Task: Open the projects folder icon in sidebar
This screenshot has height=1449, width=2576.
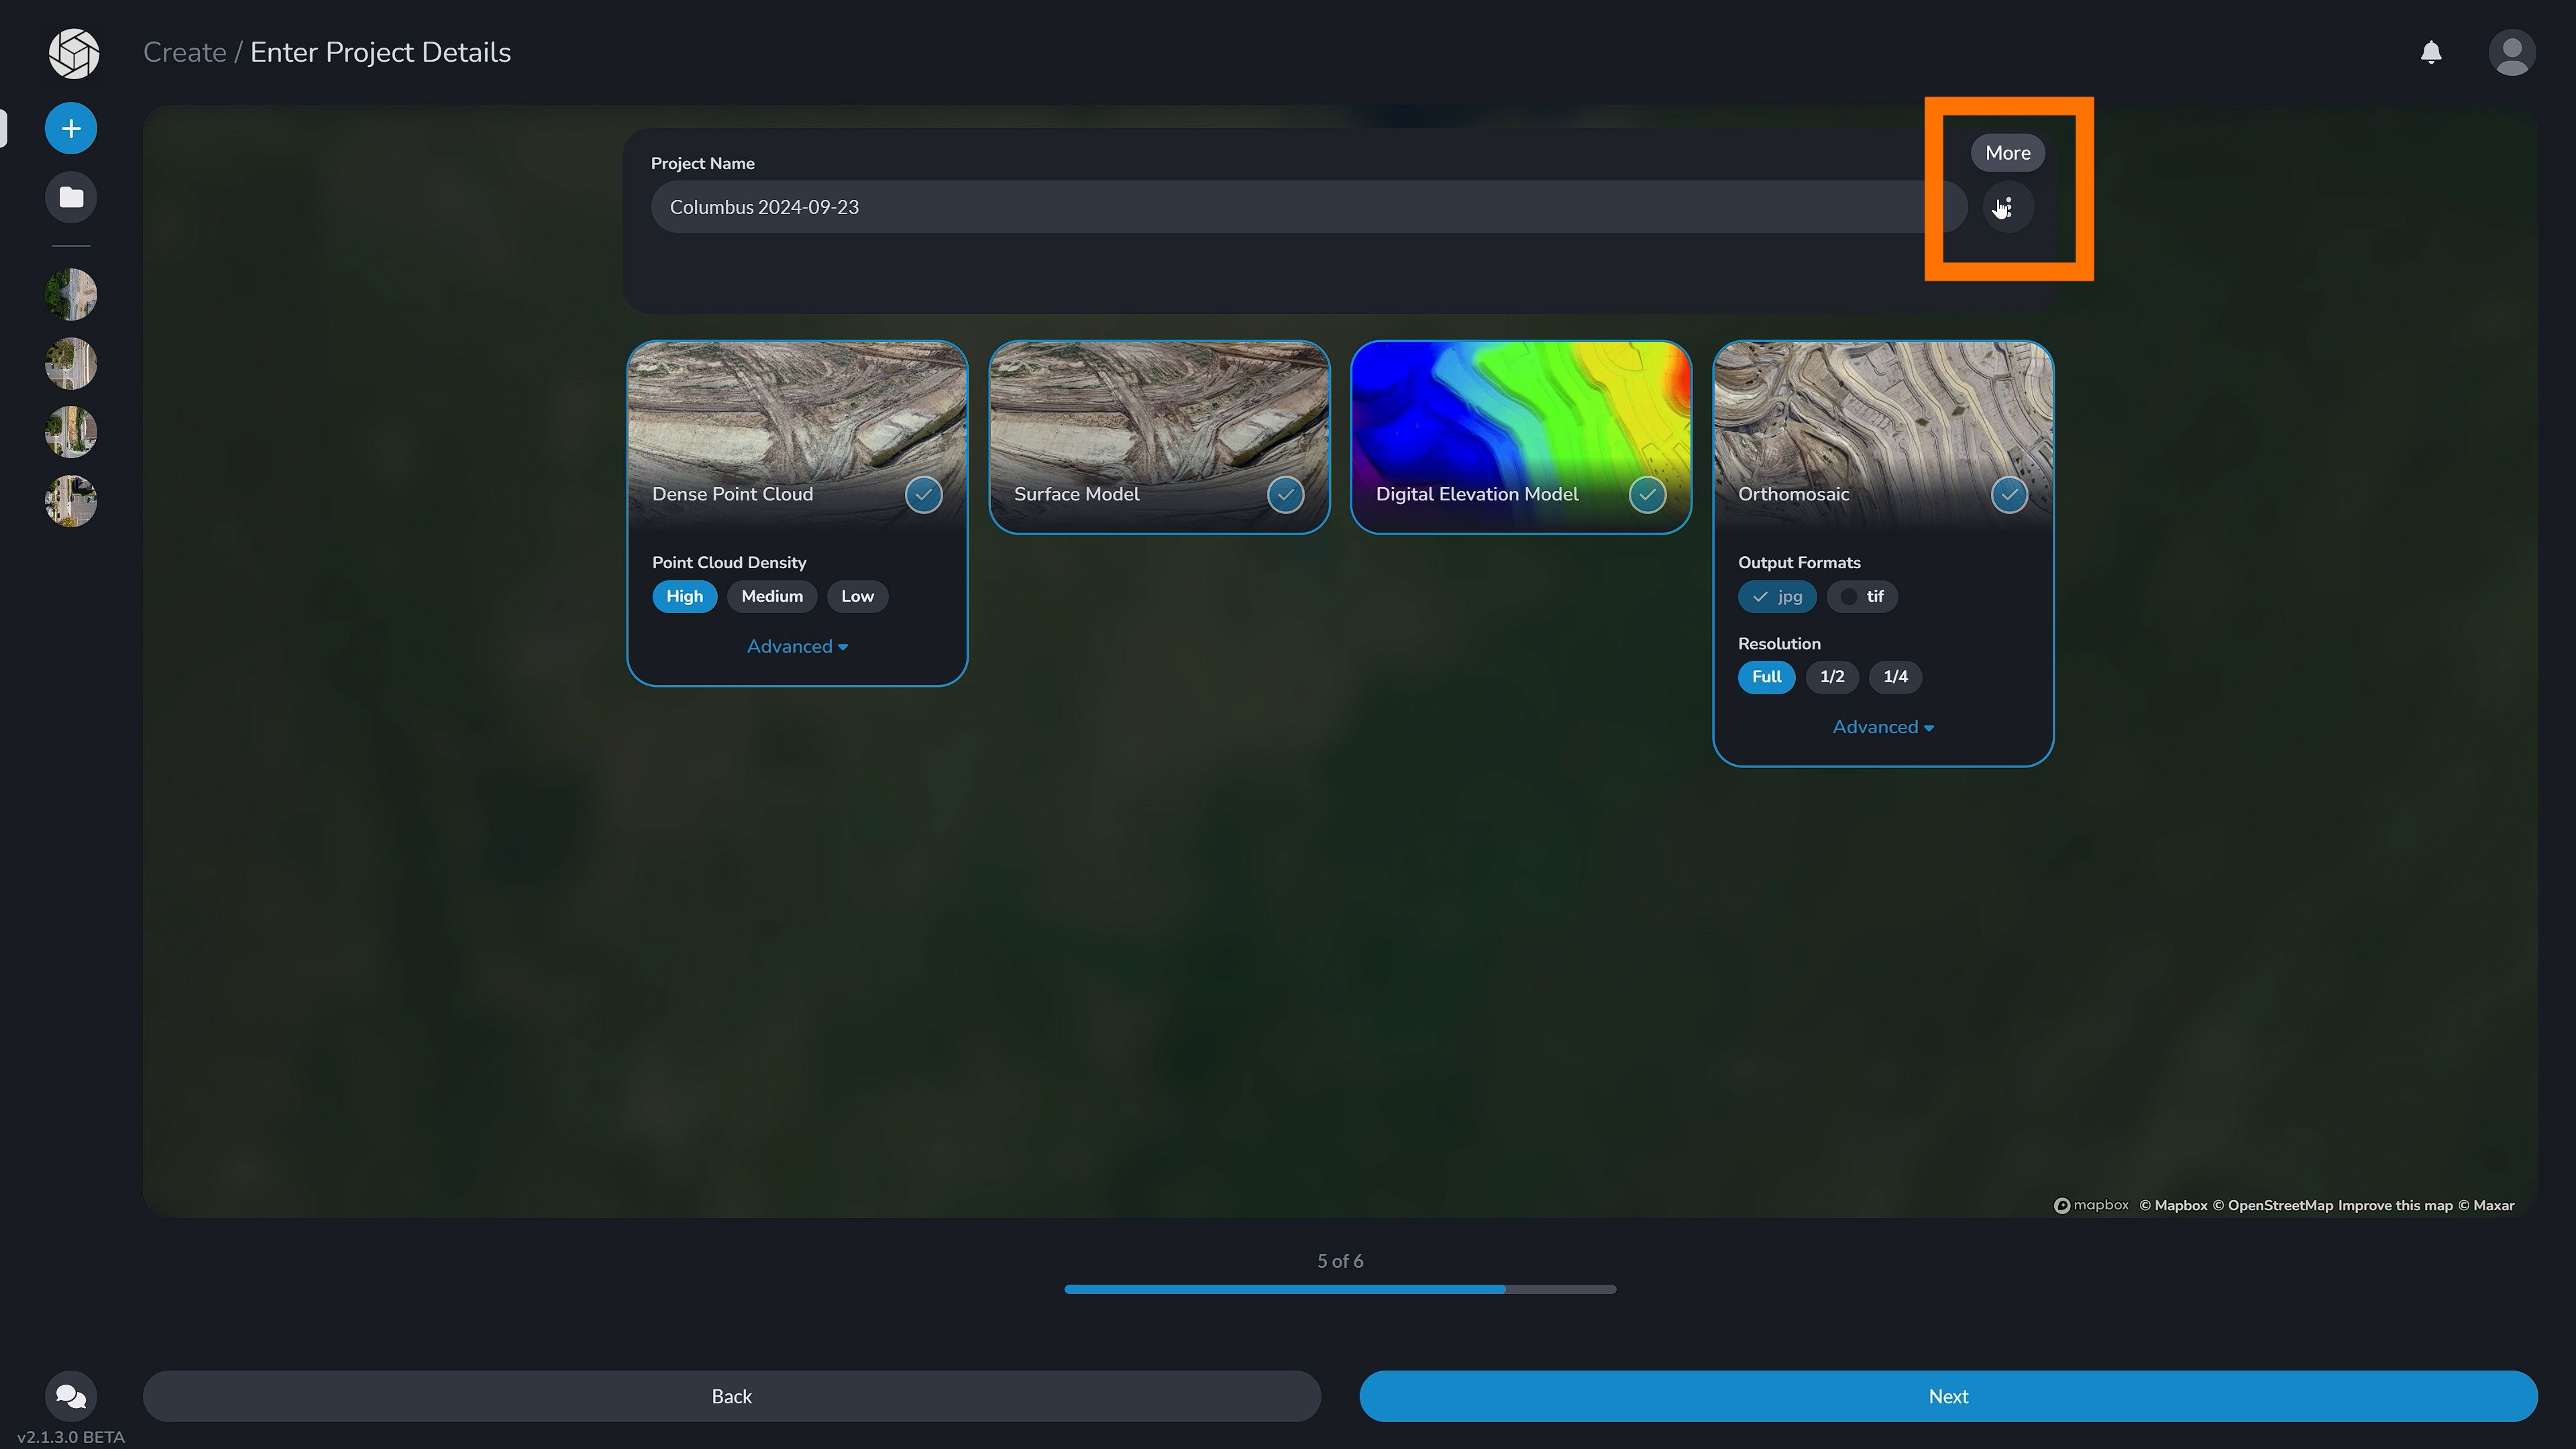Action: [70, 197]
